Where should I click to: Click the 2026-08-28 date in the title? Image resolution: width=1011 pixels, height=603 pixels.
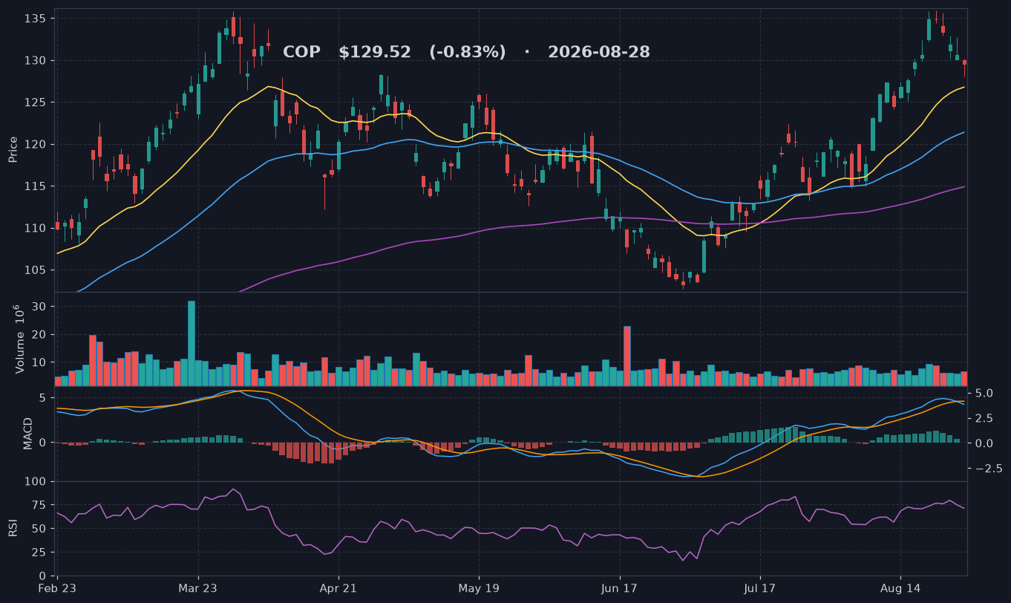point(599,52)
